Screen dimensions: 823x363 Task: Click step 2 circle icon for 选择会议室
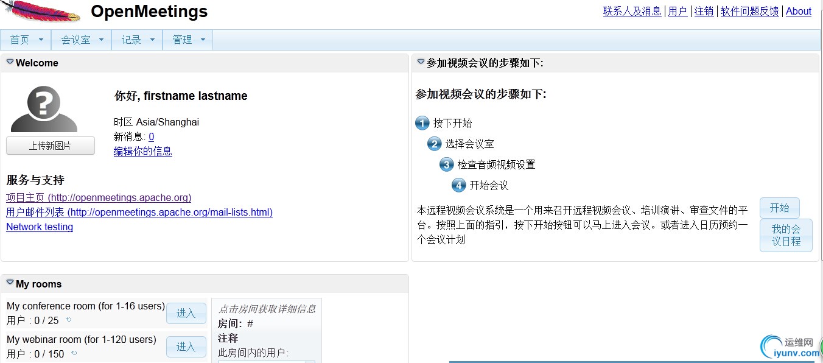[434, 144]
